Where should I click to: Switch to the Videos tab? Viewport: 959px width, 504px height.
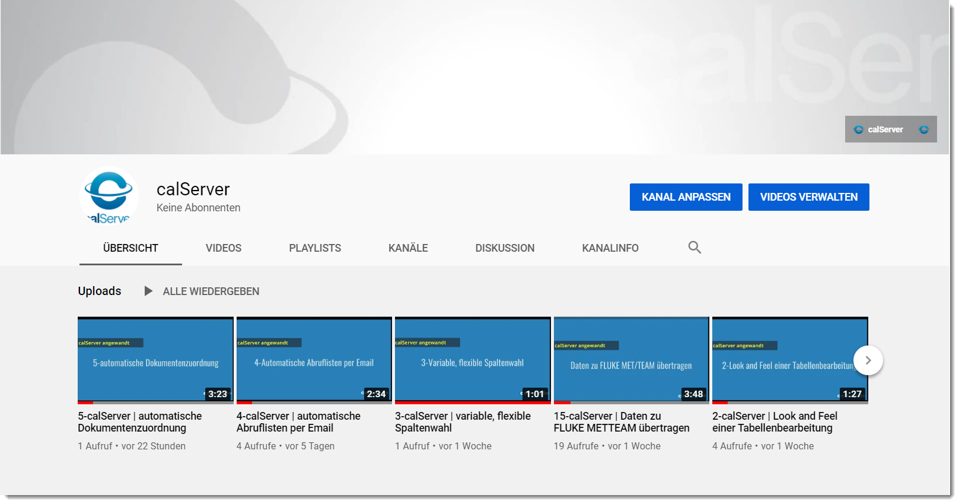pos(224,248)
